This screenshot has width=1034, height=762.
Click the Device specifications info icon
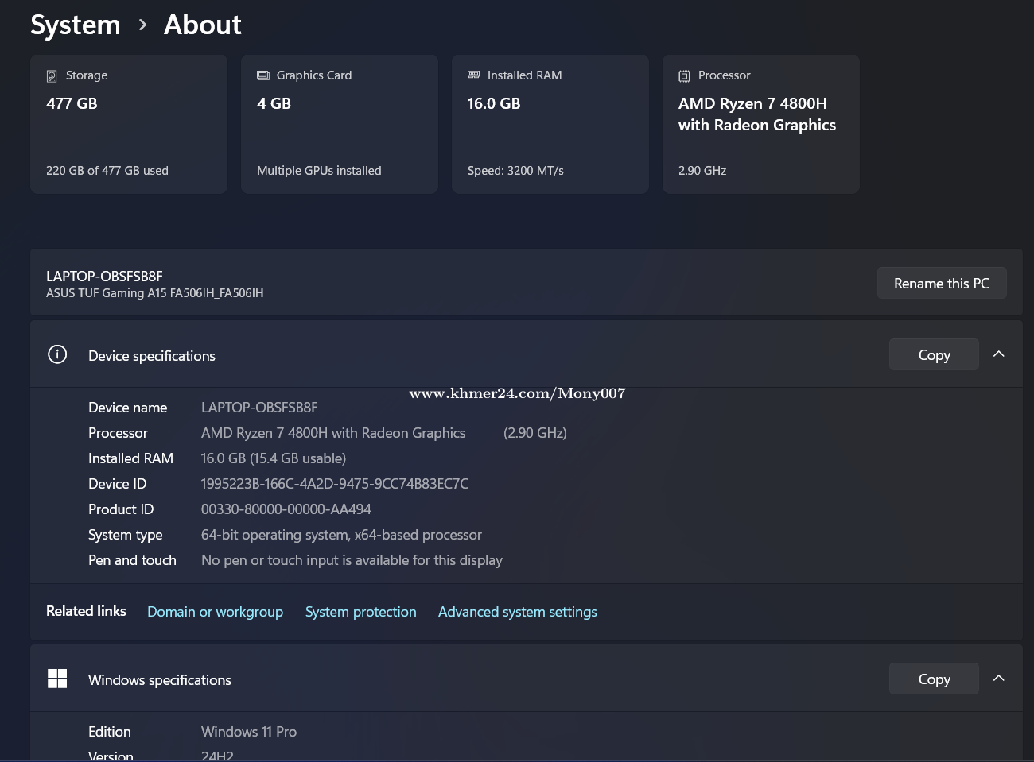pyautogui.click(x=57, y=354)
